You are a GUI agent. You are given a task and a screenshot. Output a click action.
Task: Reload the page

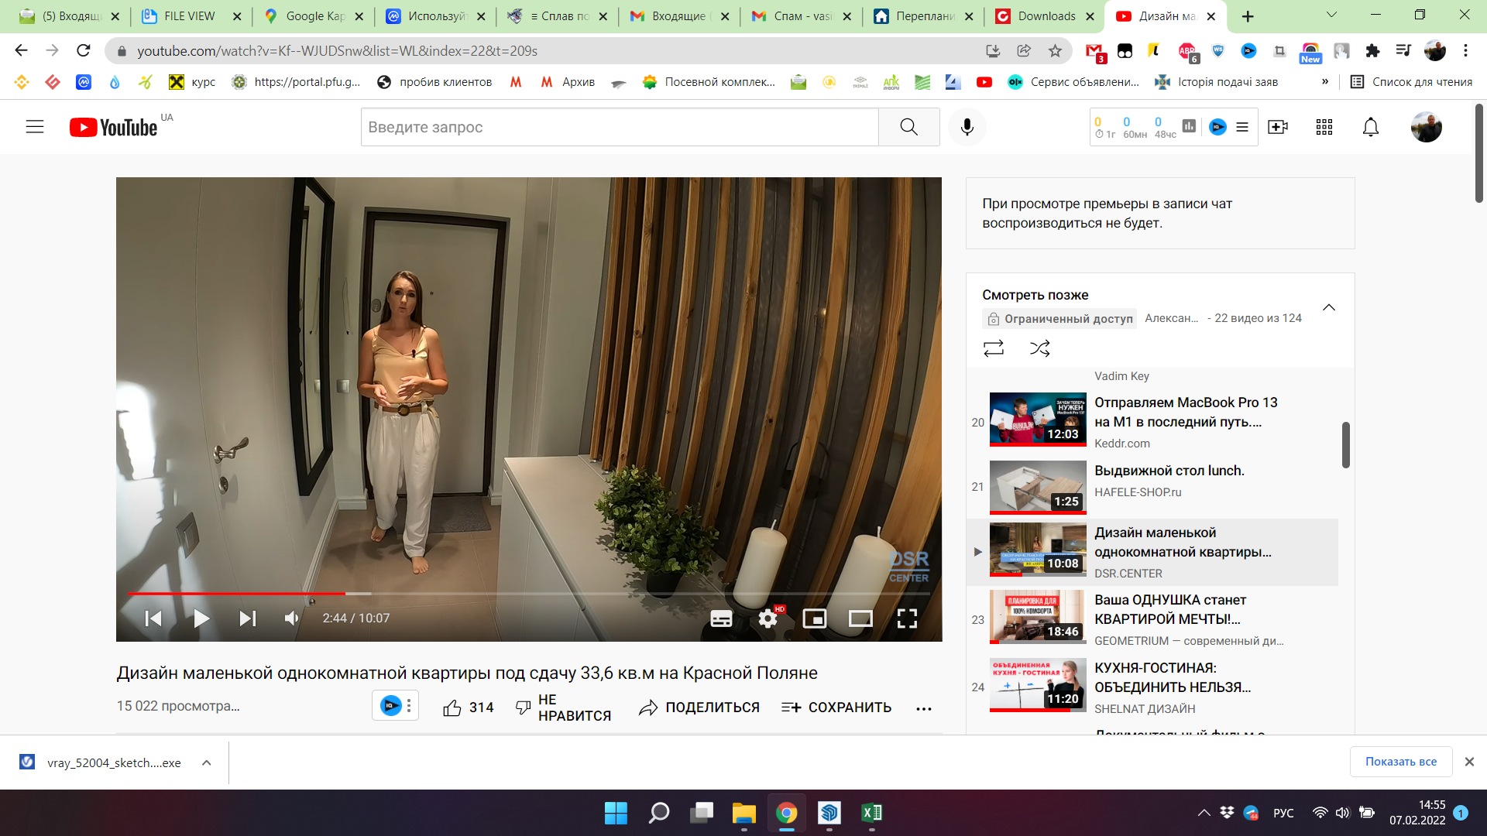84,50
